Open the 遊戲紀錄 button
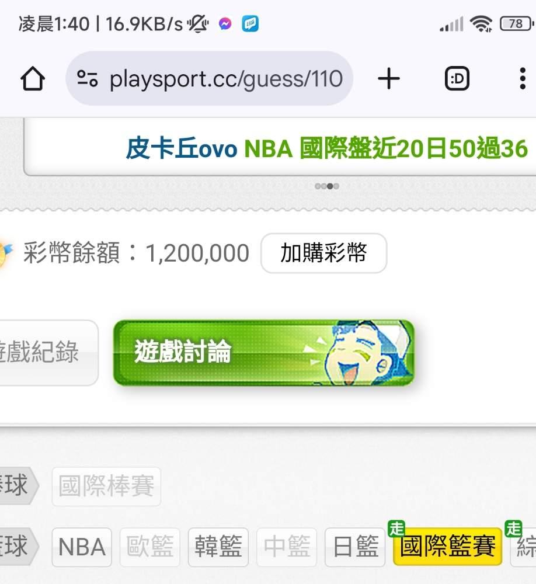The image size is (536, 584). tap(48, 352)
